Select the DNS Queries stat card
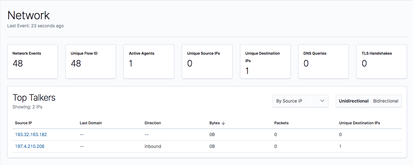The width and height of the screenshot is (413, 165). 324,62
